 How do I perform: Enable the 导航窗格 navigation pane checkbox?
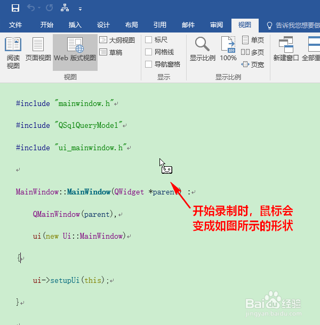point(148,64)
